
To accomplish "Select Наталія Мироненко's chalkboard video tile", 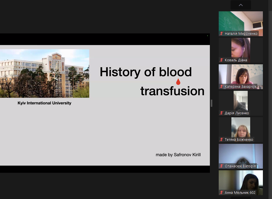I will [x=241, y=24].
